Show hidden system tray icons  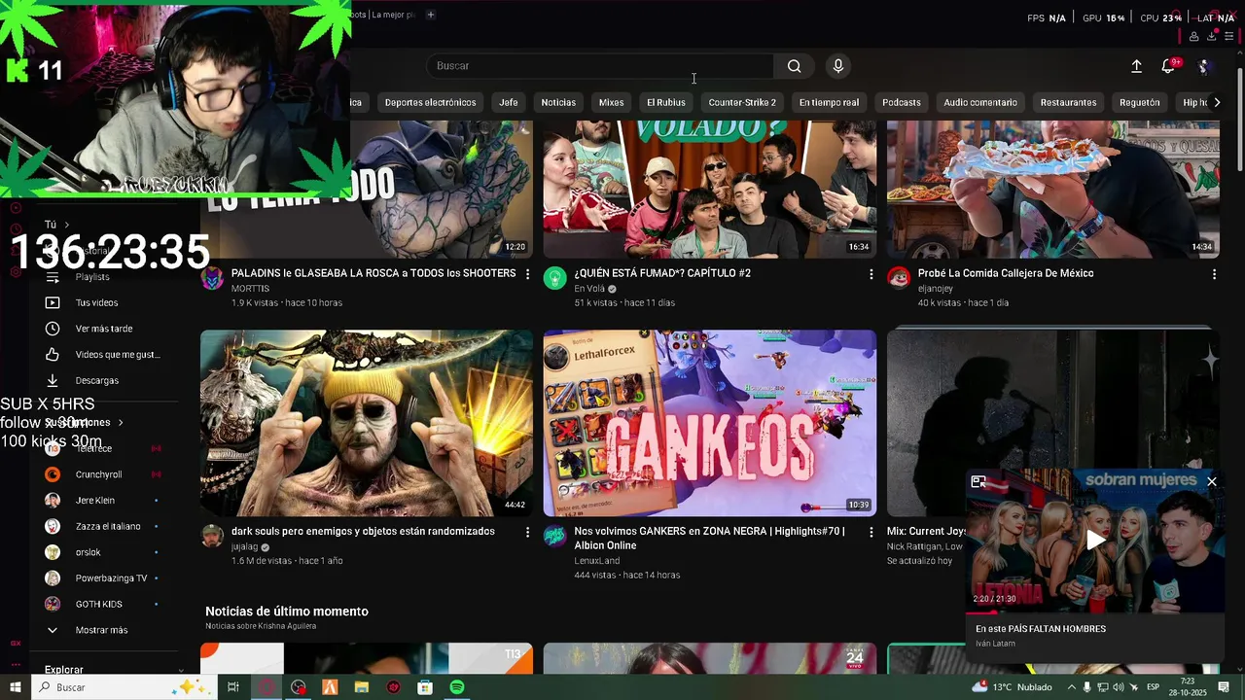[x=1072, y=687]
